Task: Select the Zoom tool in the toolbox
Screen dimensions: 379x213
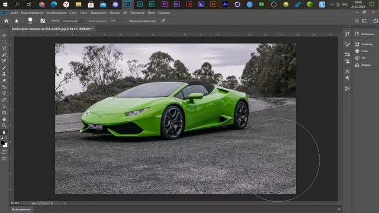Action: (4, 125)
